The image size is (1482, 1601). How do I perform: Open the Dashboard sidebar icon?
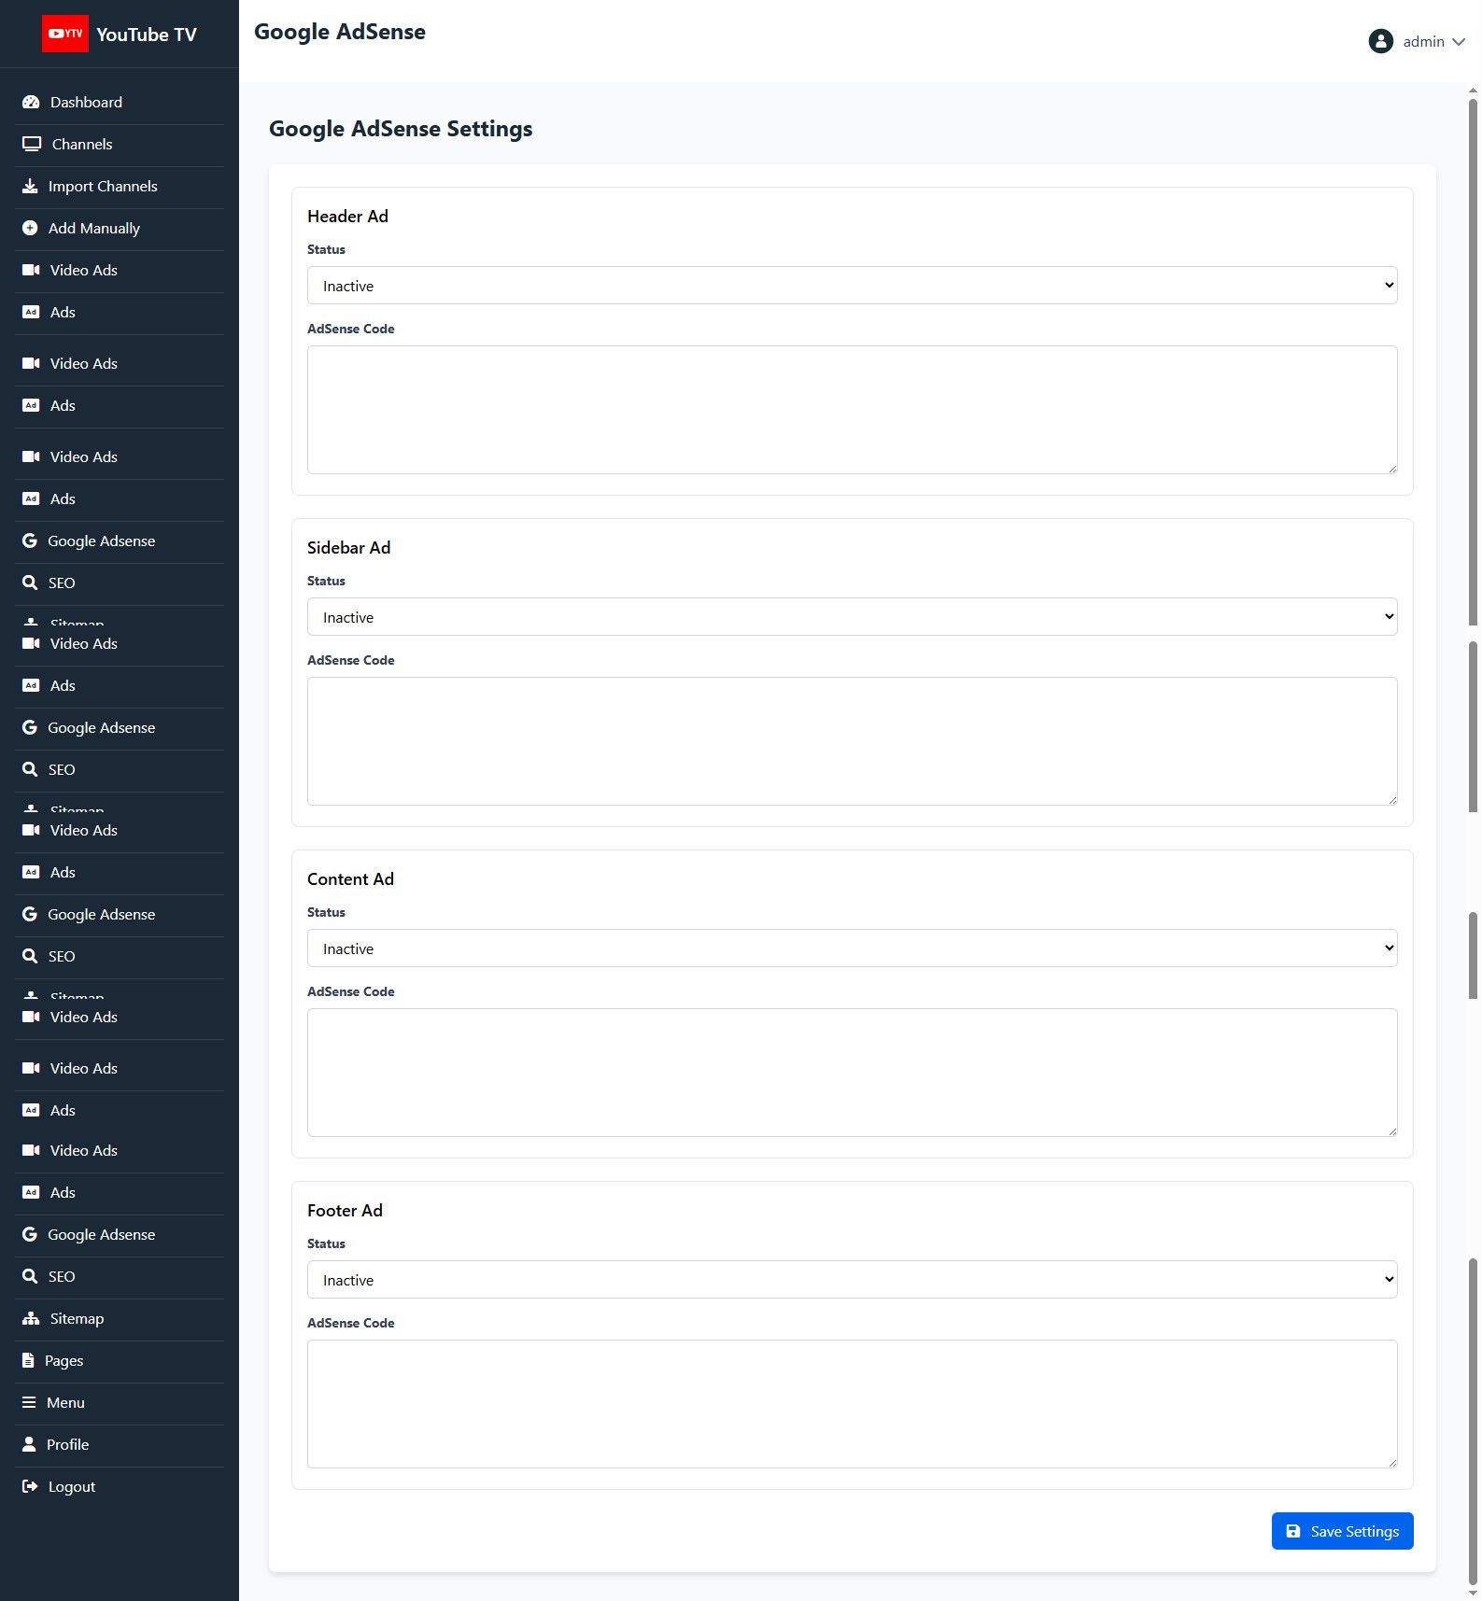[31, 102]
